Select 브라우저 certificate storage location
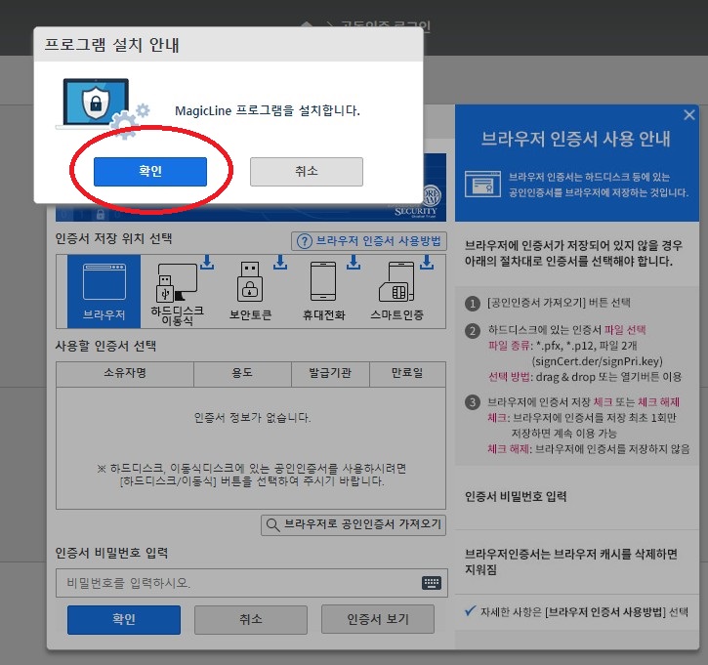 (x=104, y=291)
